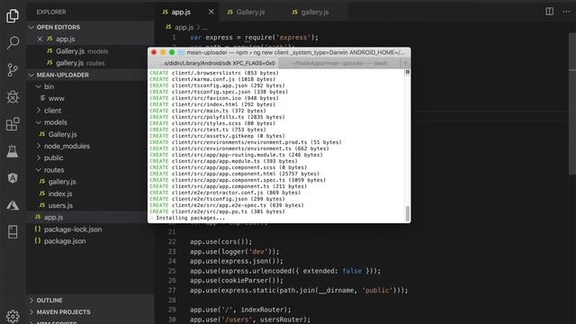The width and height of the screenshot is (576, 324).
Task: Collapse the routes folder
Action: [x=54, y=170]
